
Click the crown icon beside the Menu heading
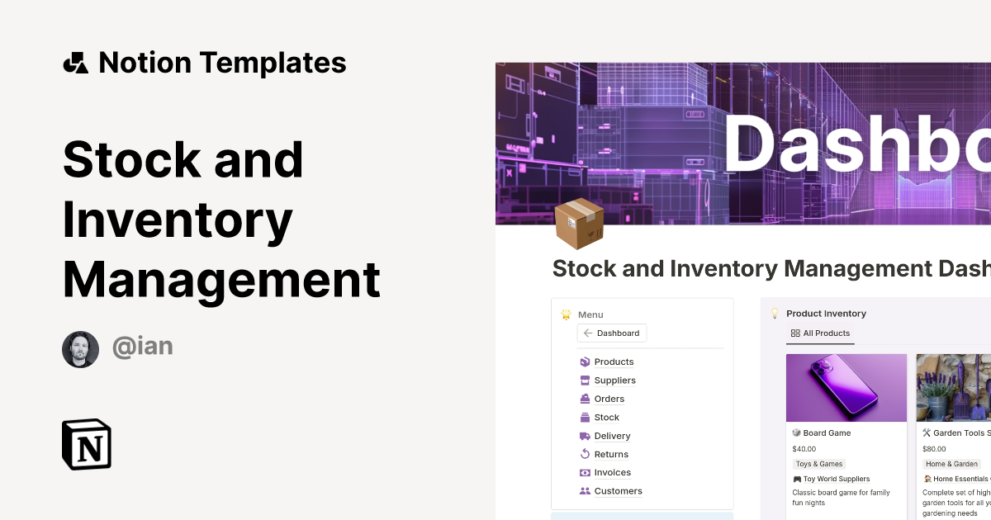coord(566,314)
